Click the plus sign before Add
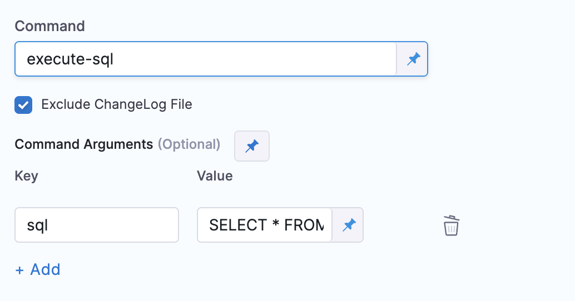575x301 pixels. click(20, 270)
